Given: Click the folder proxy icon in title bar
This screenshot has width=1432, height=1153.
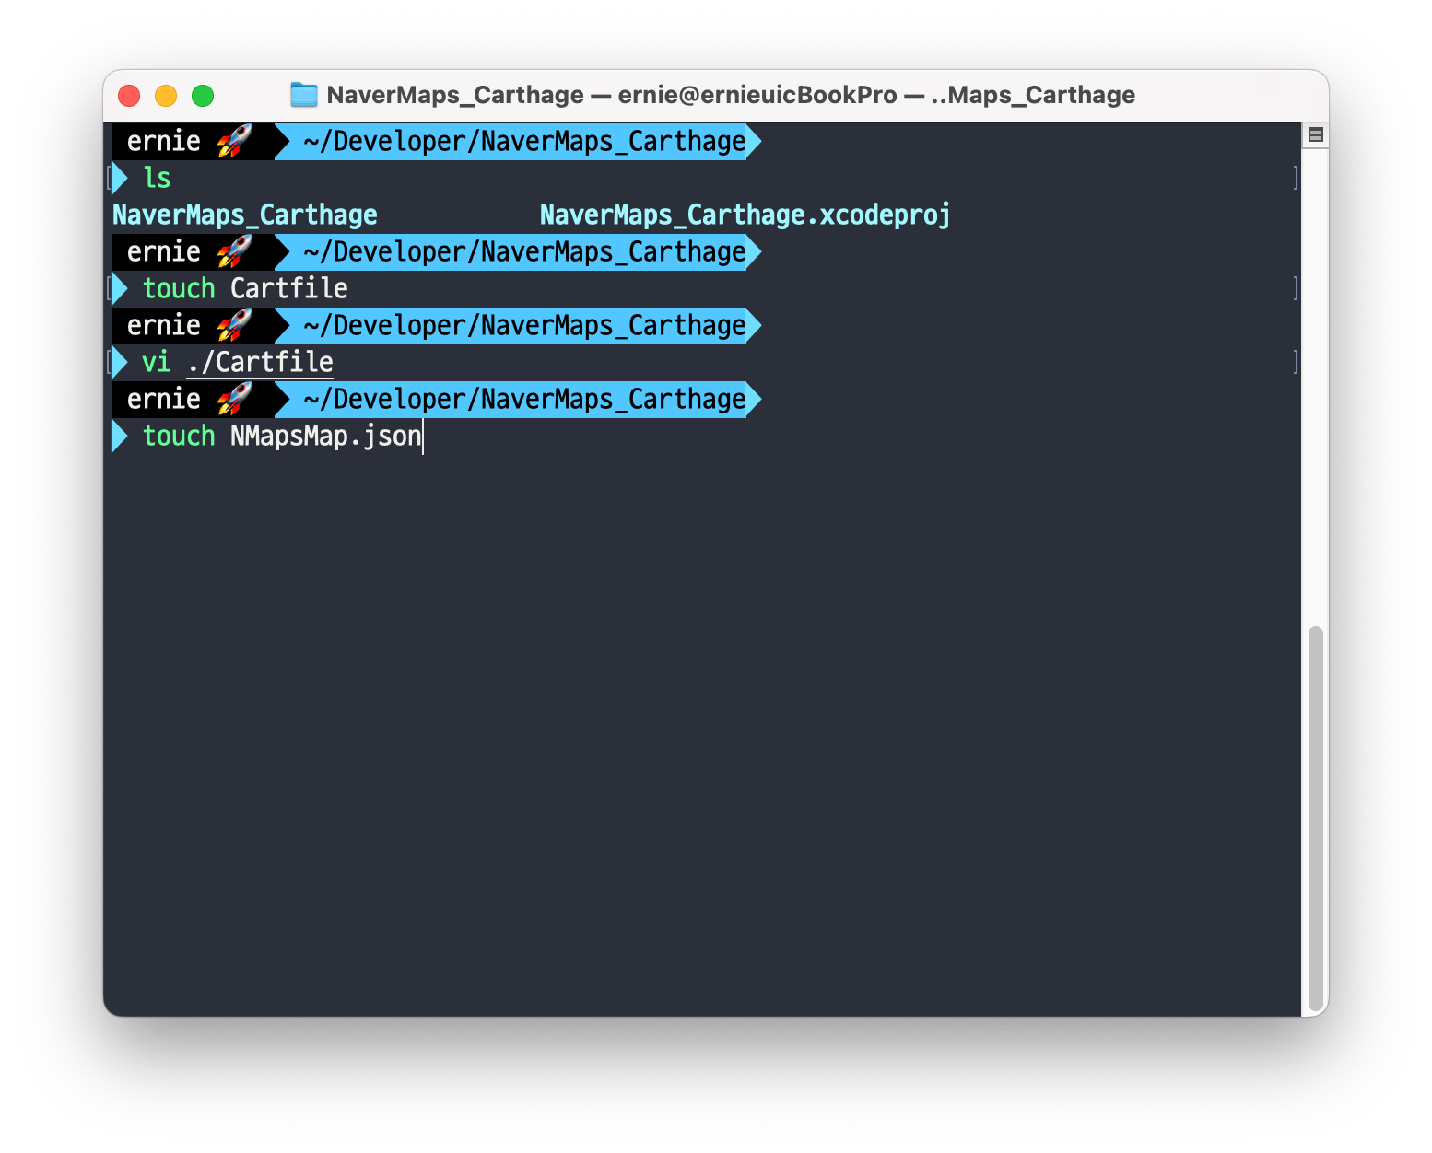Looking at the screenshot, I should tap(303, 95).
